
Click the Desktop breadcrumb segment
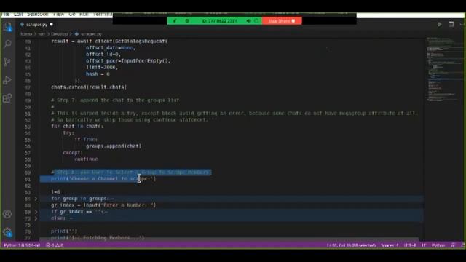(x=60, y=34)
